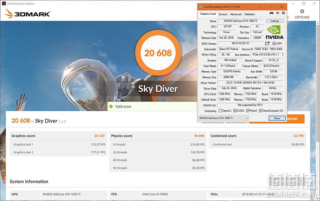Click the Shaders 768 Unified field
The height and width of the screenshot is (201, 320).
click(x=230, y=60)
